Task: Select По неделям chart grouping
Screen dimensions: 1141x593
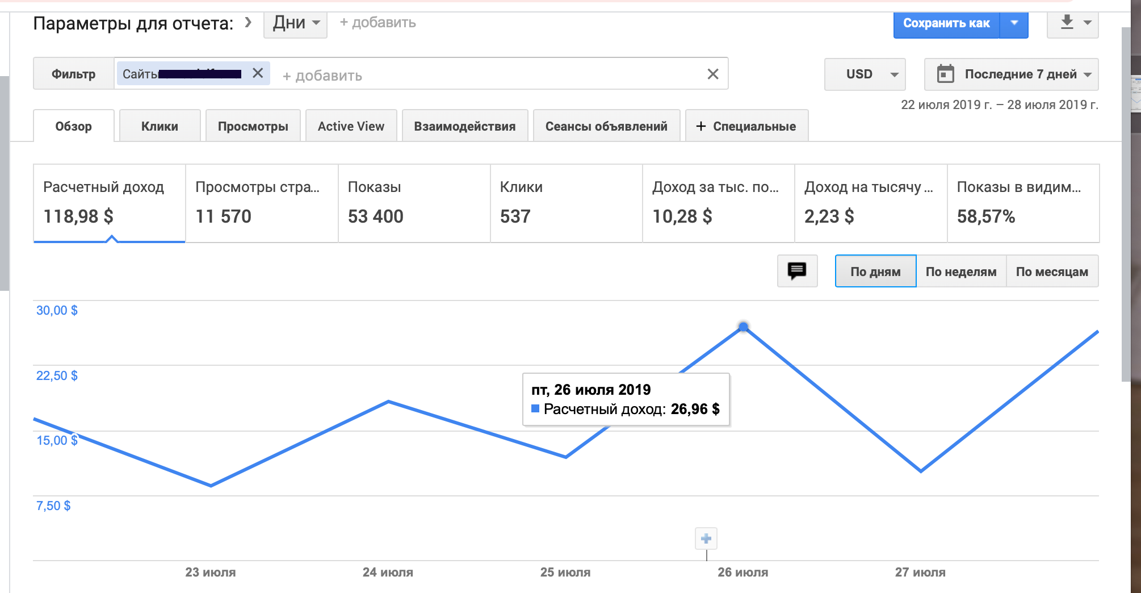Action: click(x=961, y=272)
